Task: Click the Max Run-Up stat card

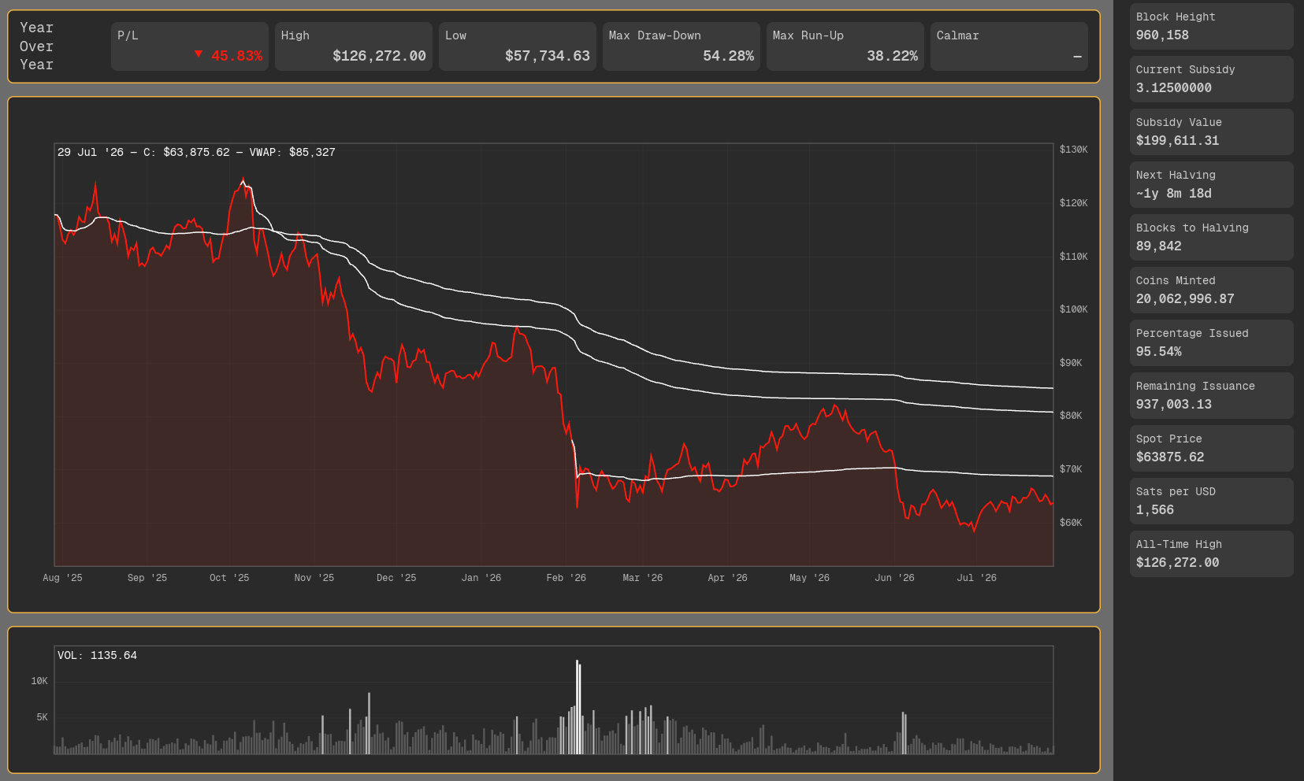Action: [x=845, y=46]
